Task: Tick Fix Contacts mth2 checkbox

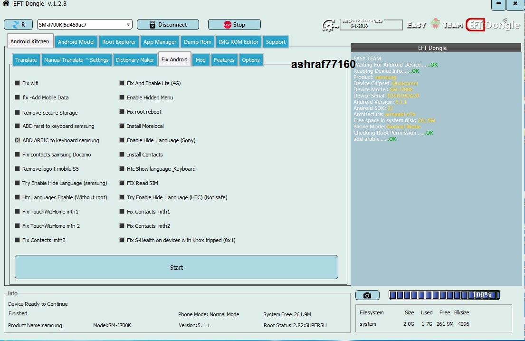Action: coord(122,225)
